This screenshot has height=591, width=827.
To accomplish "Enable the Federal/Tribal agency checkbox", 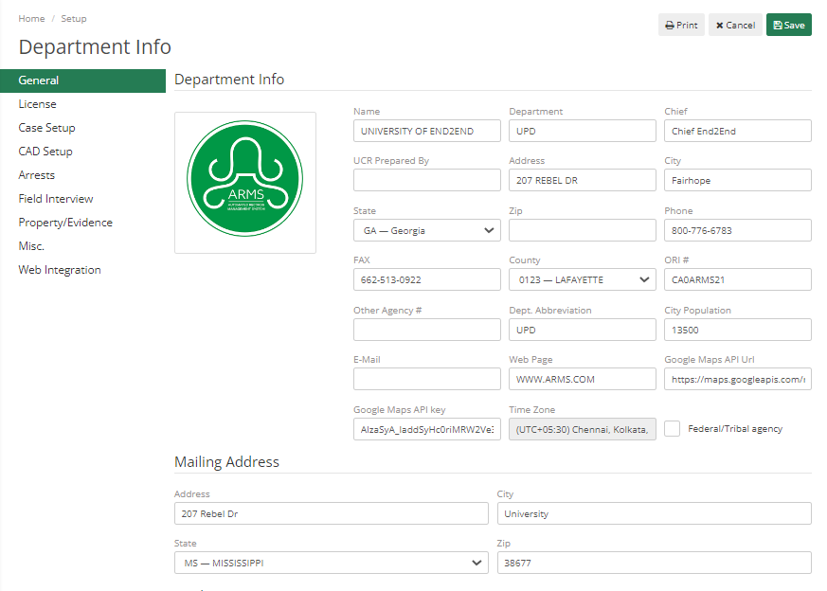I will pyautogui.click(x=673, y=428).
